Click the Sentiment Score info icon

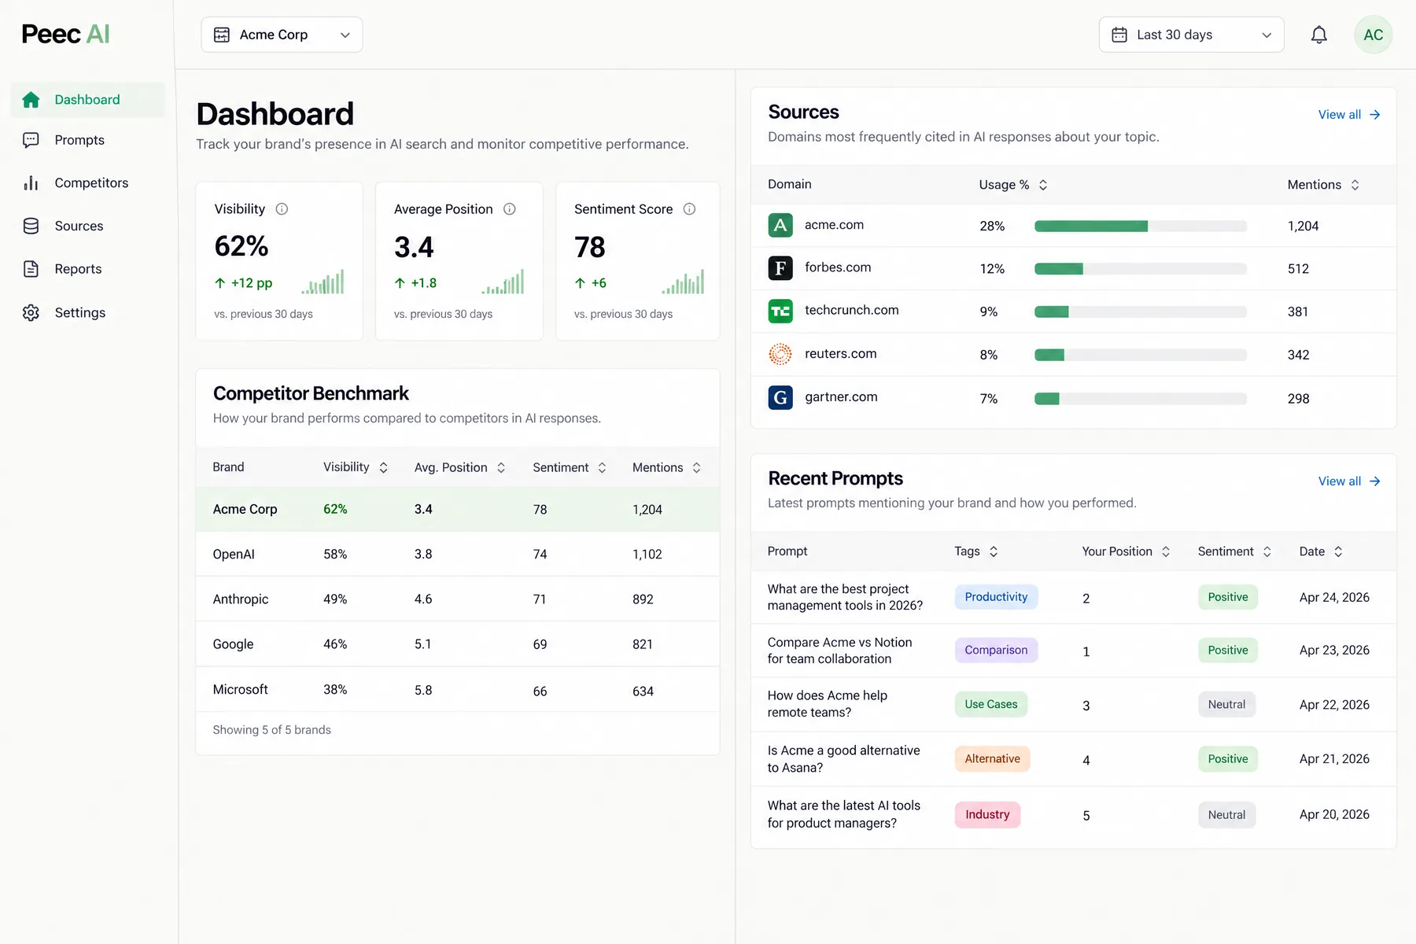click(690, 209)
